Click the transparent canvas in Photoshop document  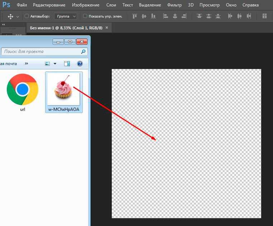pos(186,143)
